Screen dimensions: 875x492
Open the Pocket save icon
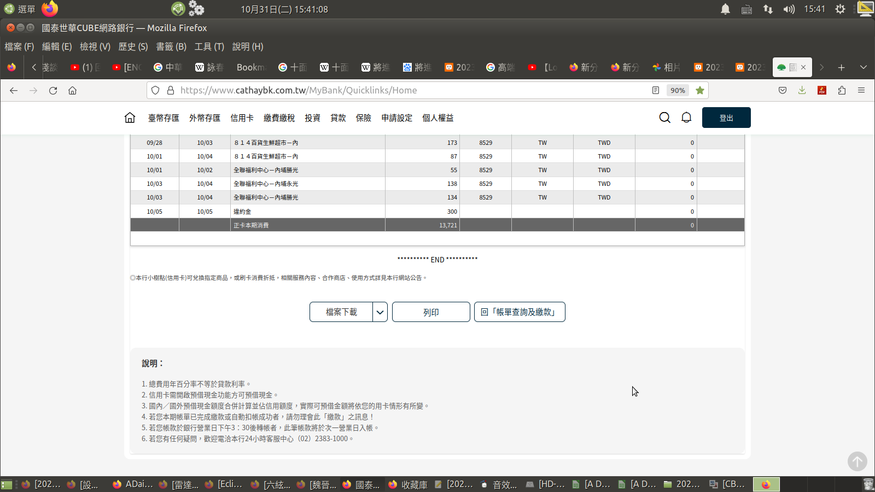[x=783, y=90]
